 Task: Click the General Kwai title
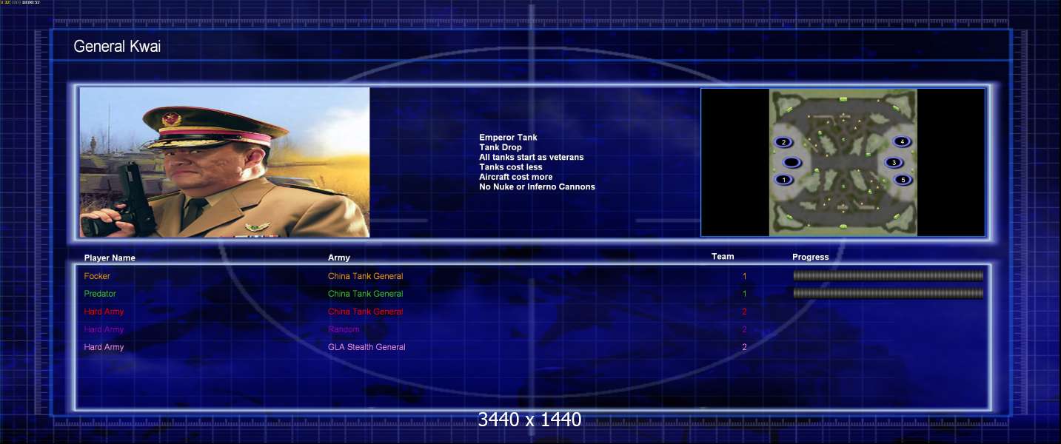[x=117, y=47]
